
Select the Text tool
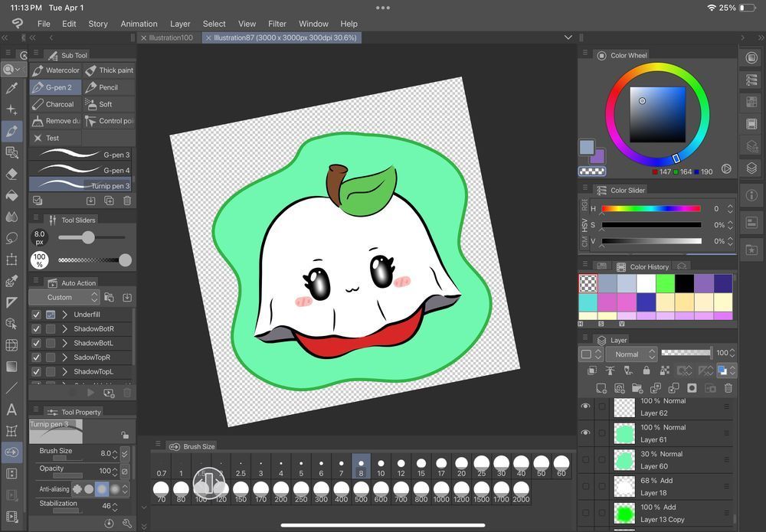pyautogui.click(x=11, y=410)
